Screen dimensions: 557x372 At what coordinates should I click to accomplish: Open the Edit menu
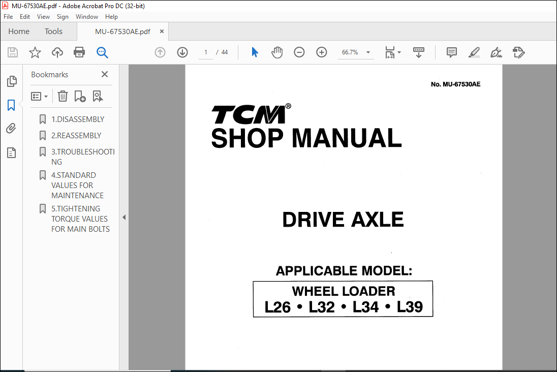pyautogui.click(x=25, y=17)
